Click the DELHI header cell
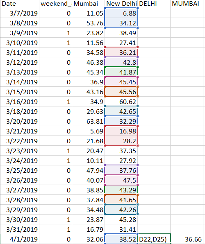The width and height of the screenshot is (205, 244). click(154, 4)
